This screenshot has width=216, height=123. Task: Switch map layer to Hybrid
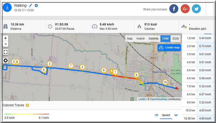coord(140,39)
